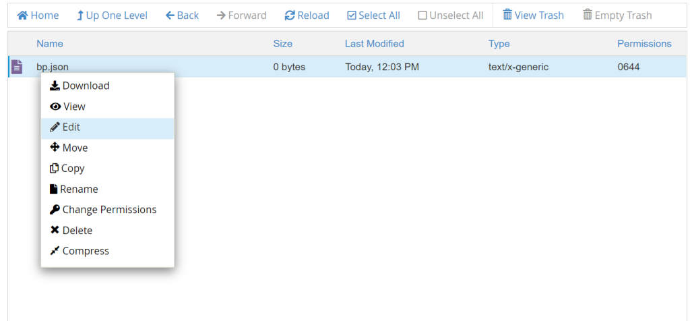Choose Move from the context menu
This screenshot has width=690, height=321.
tap(107, 148)
